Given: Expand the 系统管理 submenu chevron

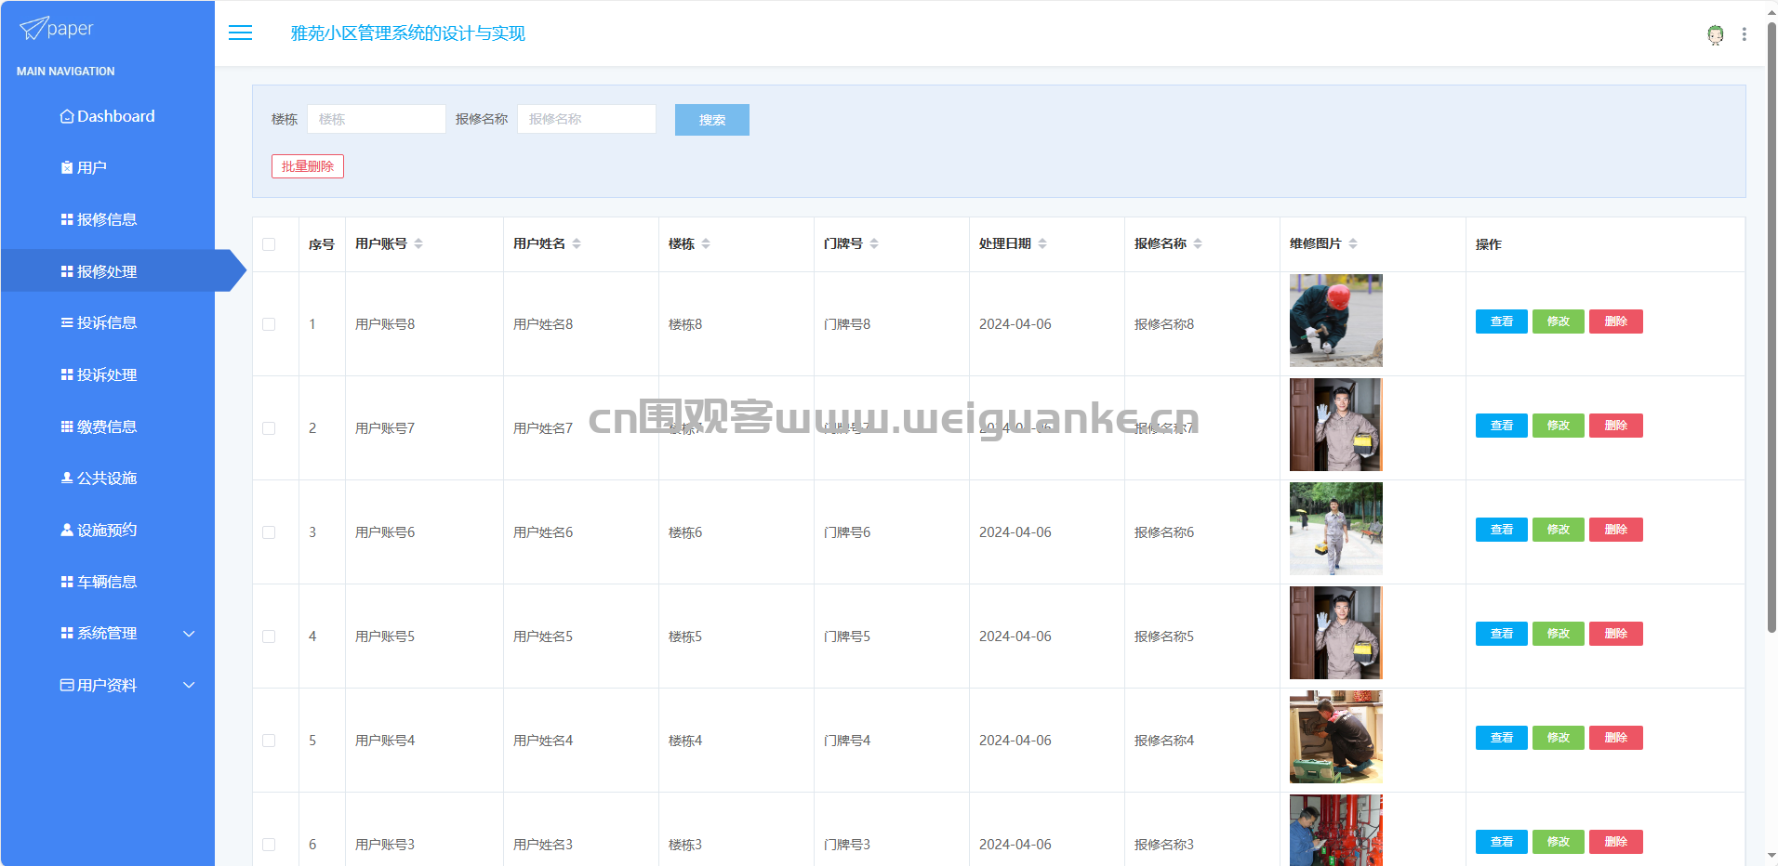Looking at the screenshot, I should 189,634.
